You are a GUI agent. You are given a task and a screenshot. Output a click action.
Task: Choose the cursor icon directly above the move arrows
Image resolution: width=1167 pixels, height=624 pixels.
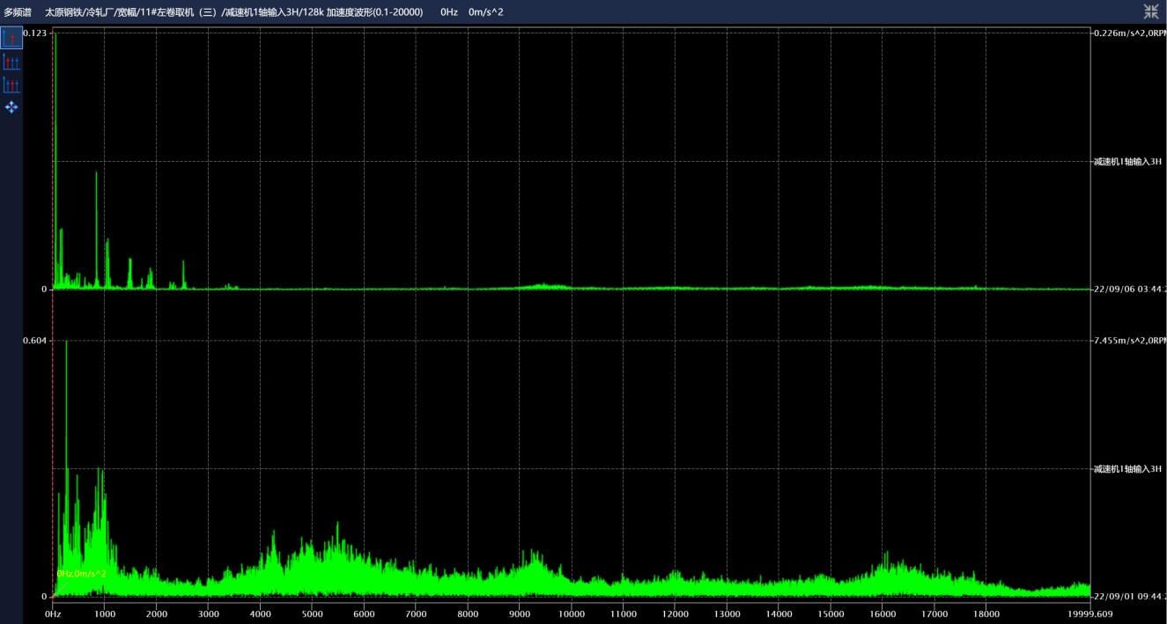(x=11, y=84)
